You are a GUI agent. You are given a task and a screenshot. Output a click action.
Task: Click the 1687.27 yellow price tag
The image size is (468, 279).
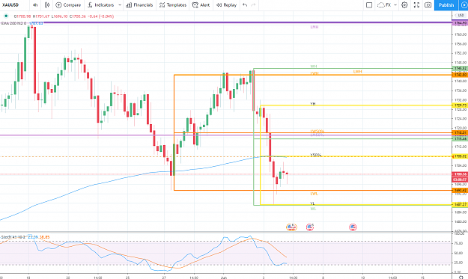(x=460, y=204)
